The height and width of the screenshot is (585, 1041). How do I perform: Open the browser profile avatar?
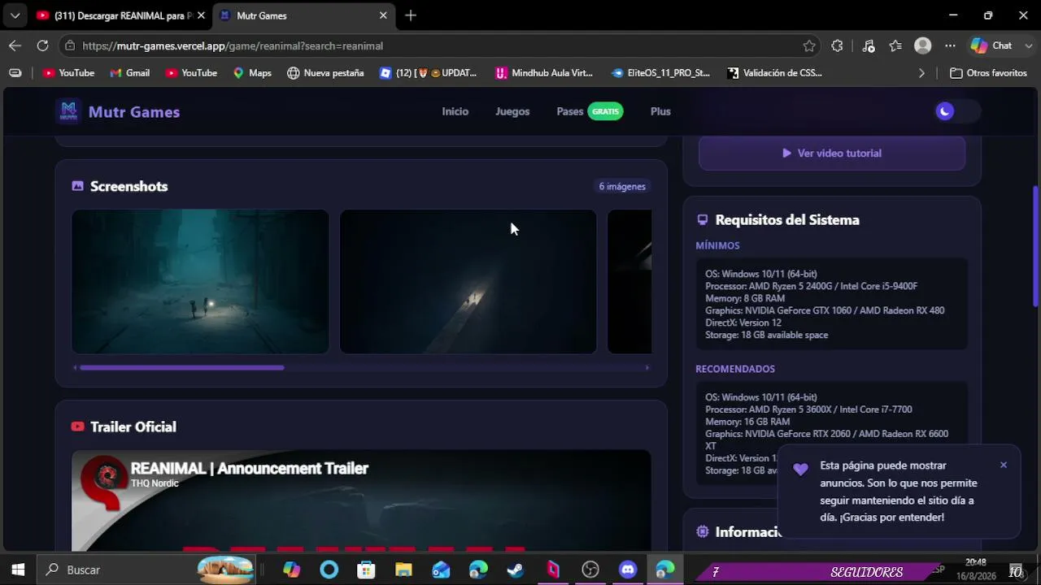(922, 45)
